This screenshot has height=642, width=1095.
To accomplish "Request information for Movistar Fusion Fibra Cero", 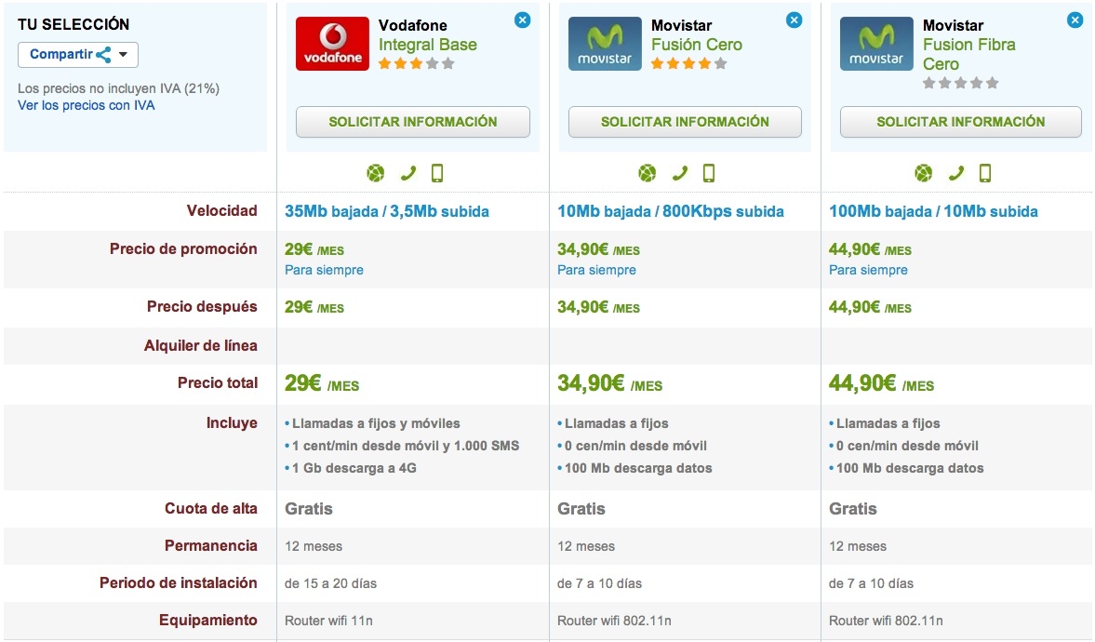I will pyautogui.click(x=961, y=122).
